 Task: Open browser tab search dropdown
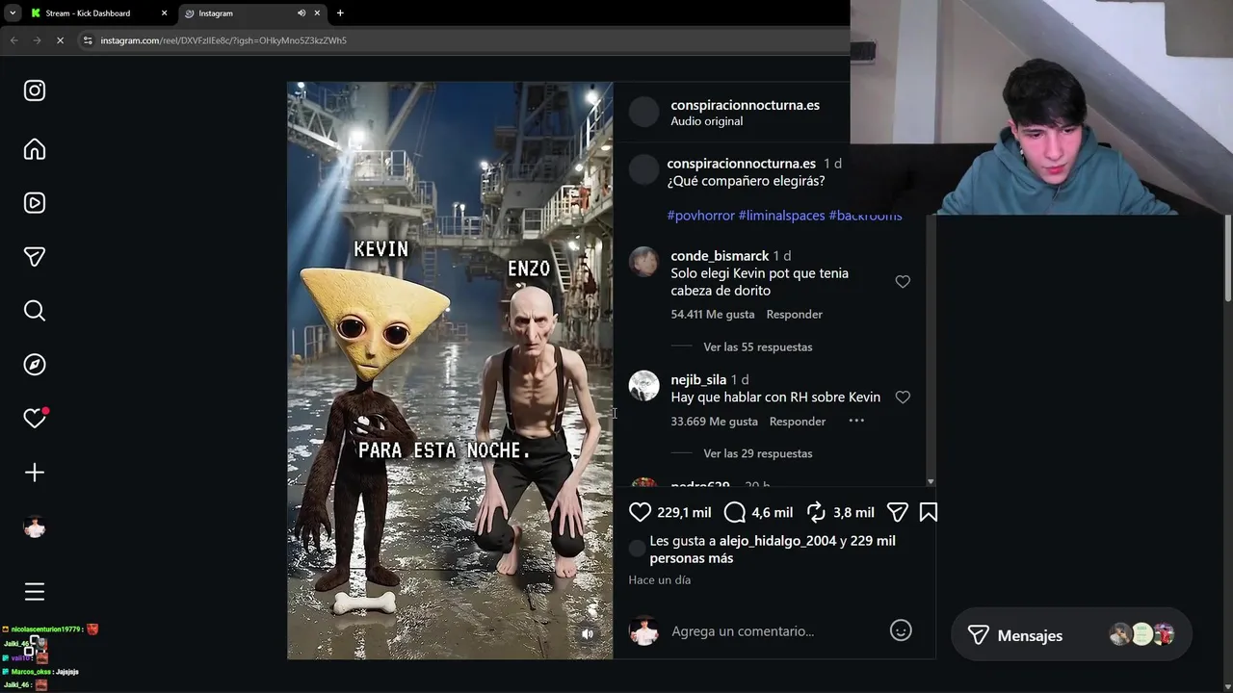[x=13, y=13]
